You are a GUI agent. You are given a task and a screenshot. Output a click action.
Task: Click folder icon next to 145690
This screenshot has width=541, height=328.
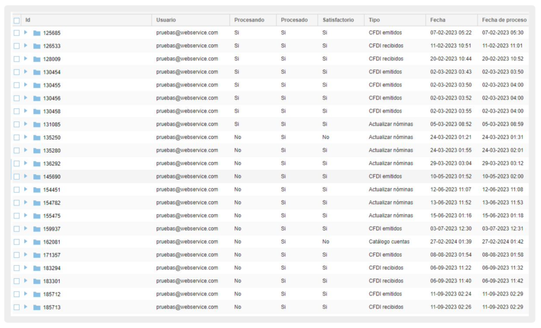(x=37, y=176)
